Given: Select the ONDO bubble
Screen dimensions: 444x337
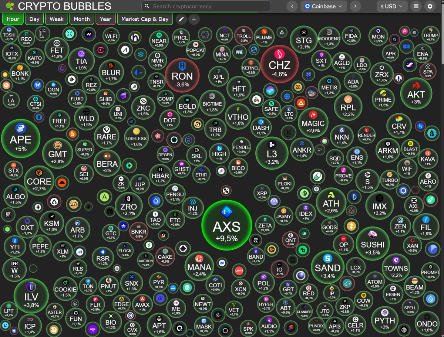Looking at the screenshot, I should (427, 324).
